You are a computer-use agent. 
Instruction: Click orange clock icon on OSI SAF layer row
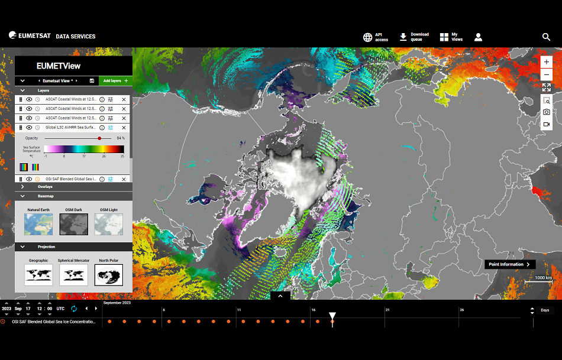coord(37,179)
